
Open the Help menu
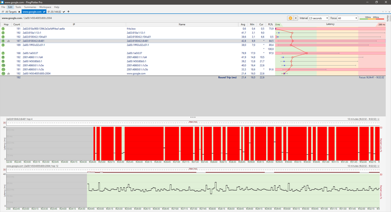click(57, 7)
